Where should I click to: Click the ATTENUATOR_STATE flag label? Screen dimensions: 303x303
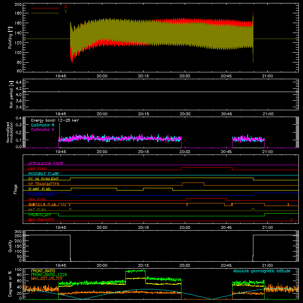click(46, 164)
